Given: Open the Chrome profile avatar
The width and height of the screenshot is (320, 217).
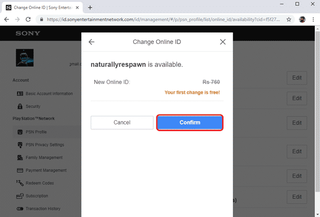Looking at the screenshot, I should (302, 20).
